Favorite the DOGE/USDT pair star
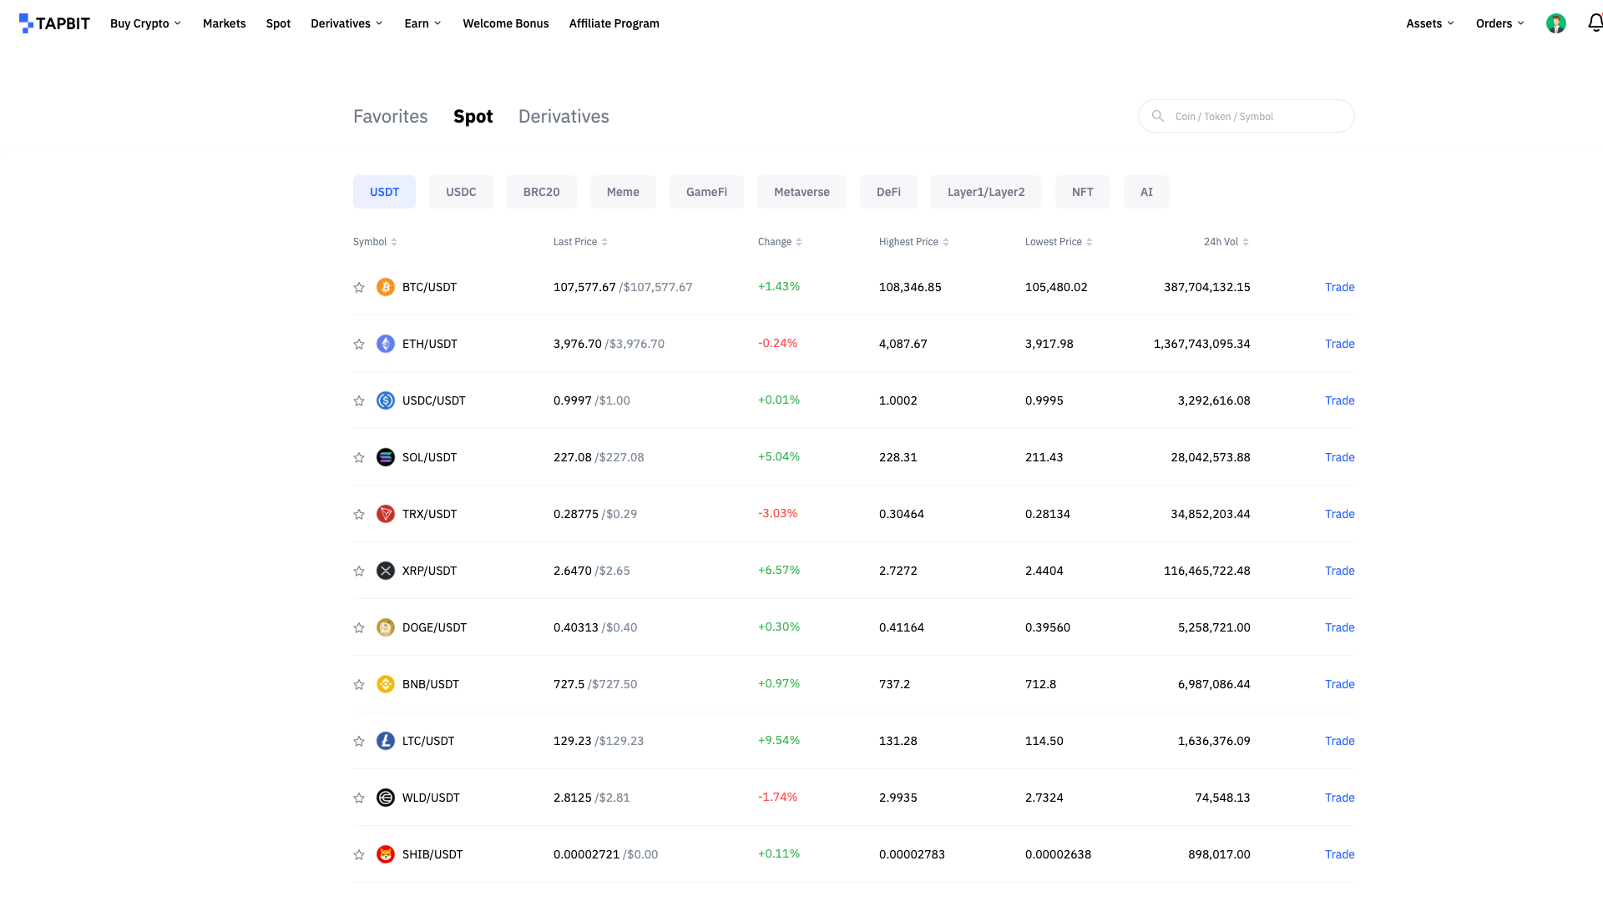 (359, 627)
